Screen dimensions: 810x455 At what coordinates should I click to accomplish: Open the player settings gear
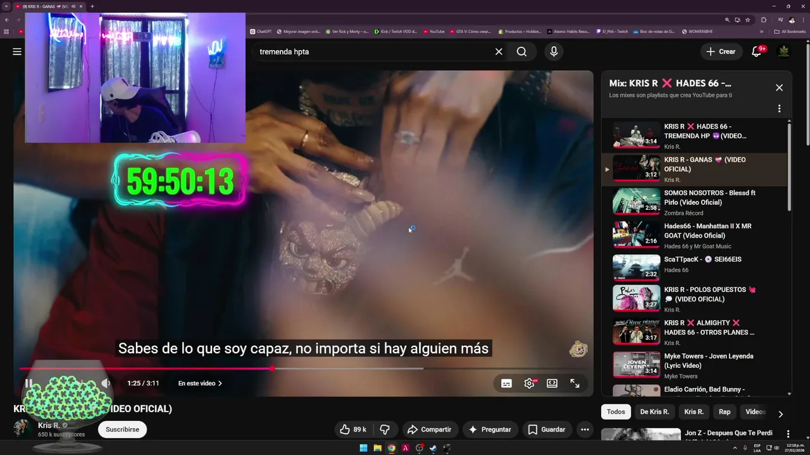pyautogui.click(x=529, y=384)
